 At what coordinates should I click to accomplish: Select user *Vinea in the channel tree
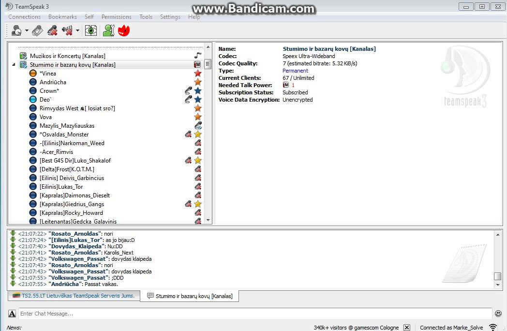point(48,74)
